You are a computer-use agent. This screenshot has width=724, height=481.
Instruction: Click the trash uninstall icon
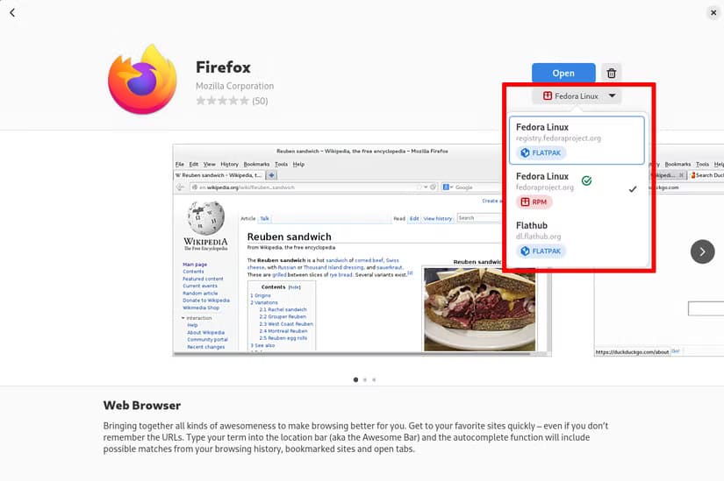coord(612,73)
